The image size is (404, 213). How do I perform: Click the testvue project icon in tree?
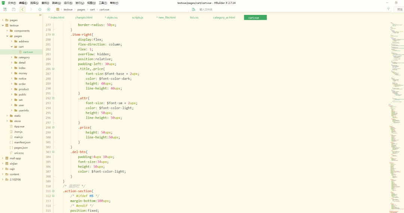tap(7, 25)
